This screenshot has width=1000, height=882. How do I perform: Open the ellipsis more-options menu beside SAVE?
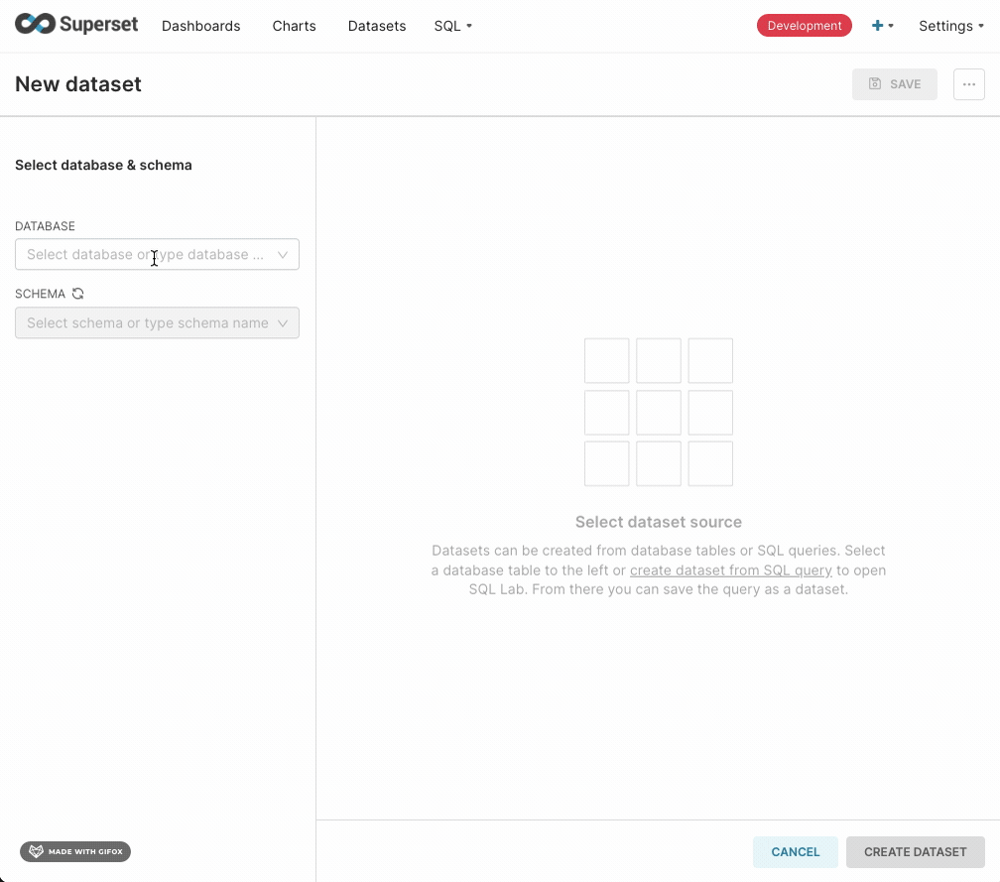pyautogui.click(x=969, y=84)
